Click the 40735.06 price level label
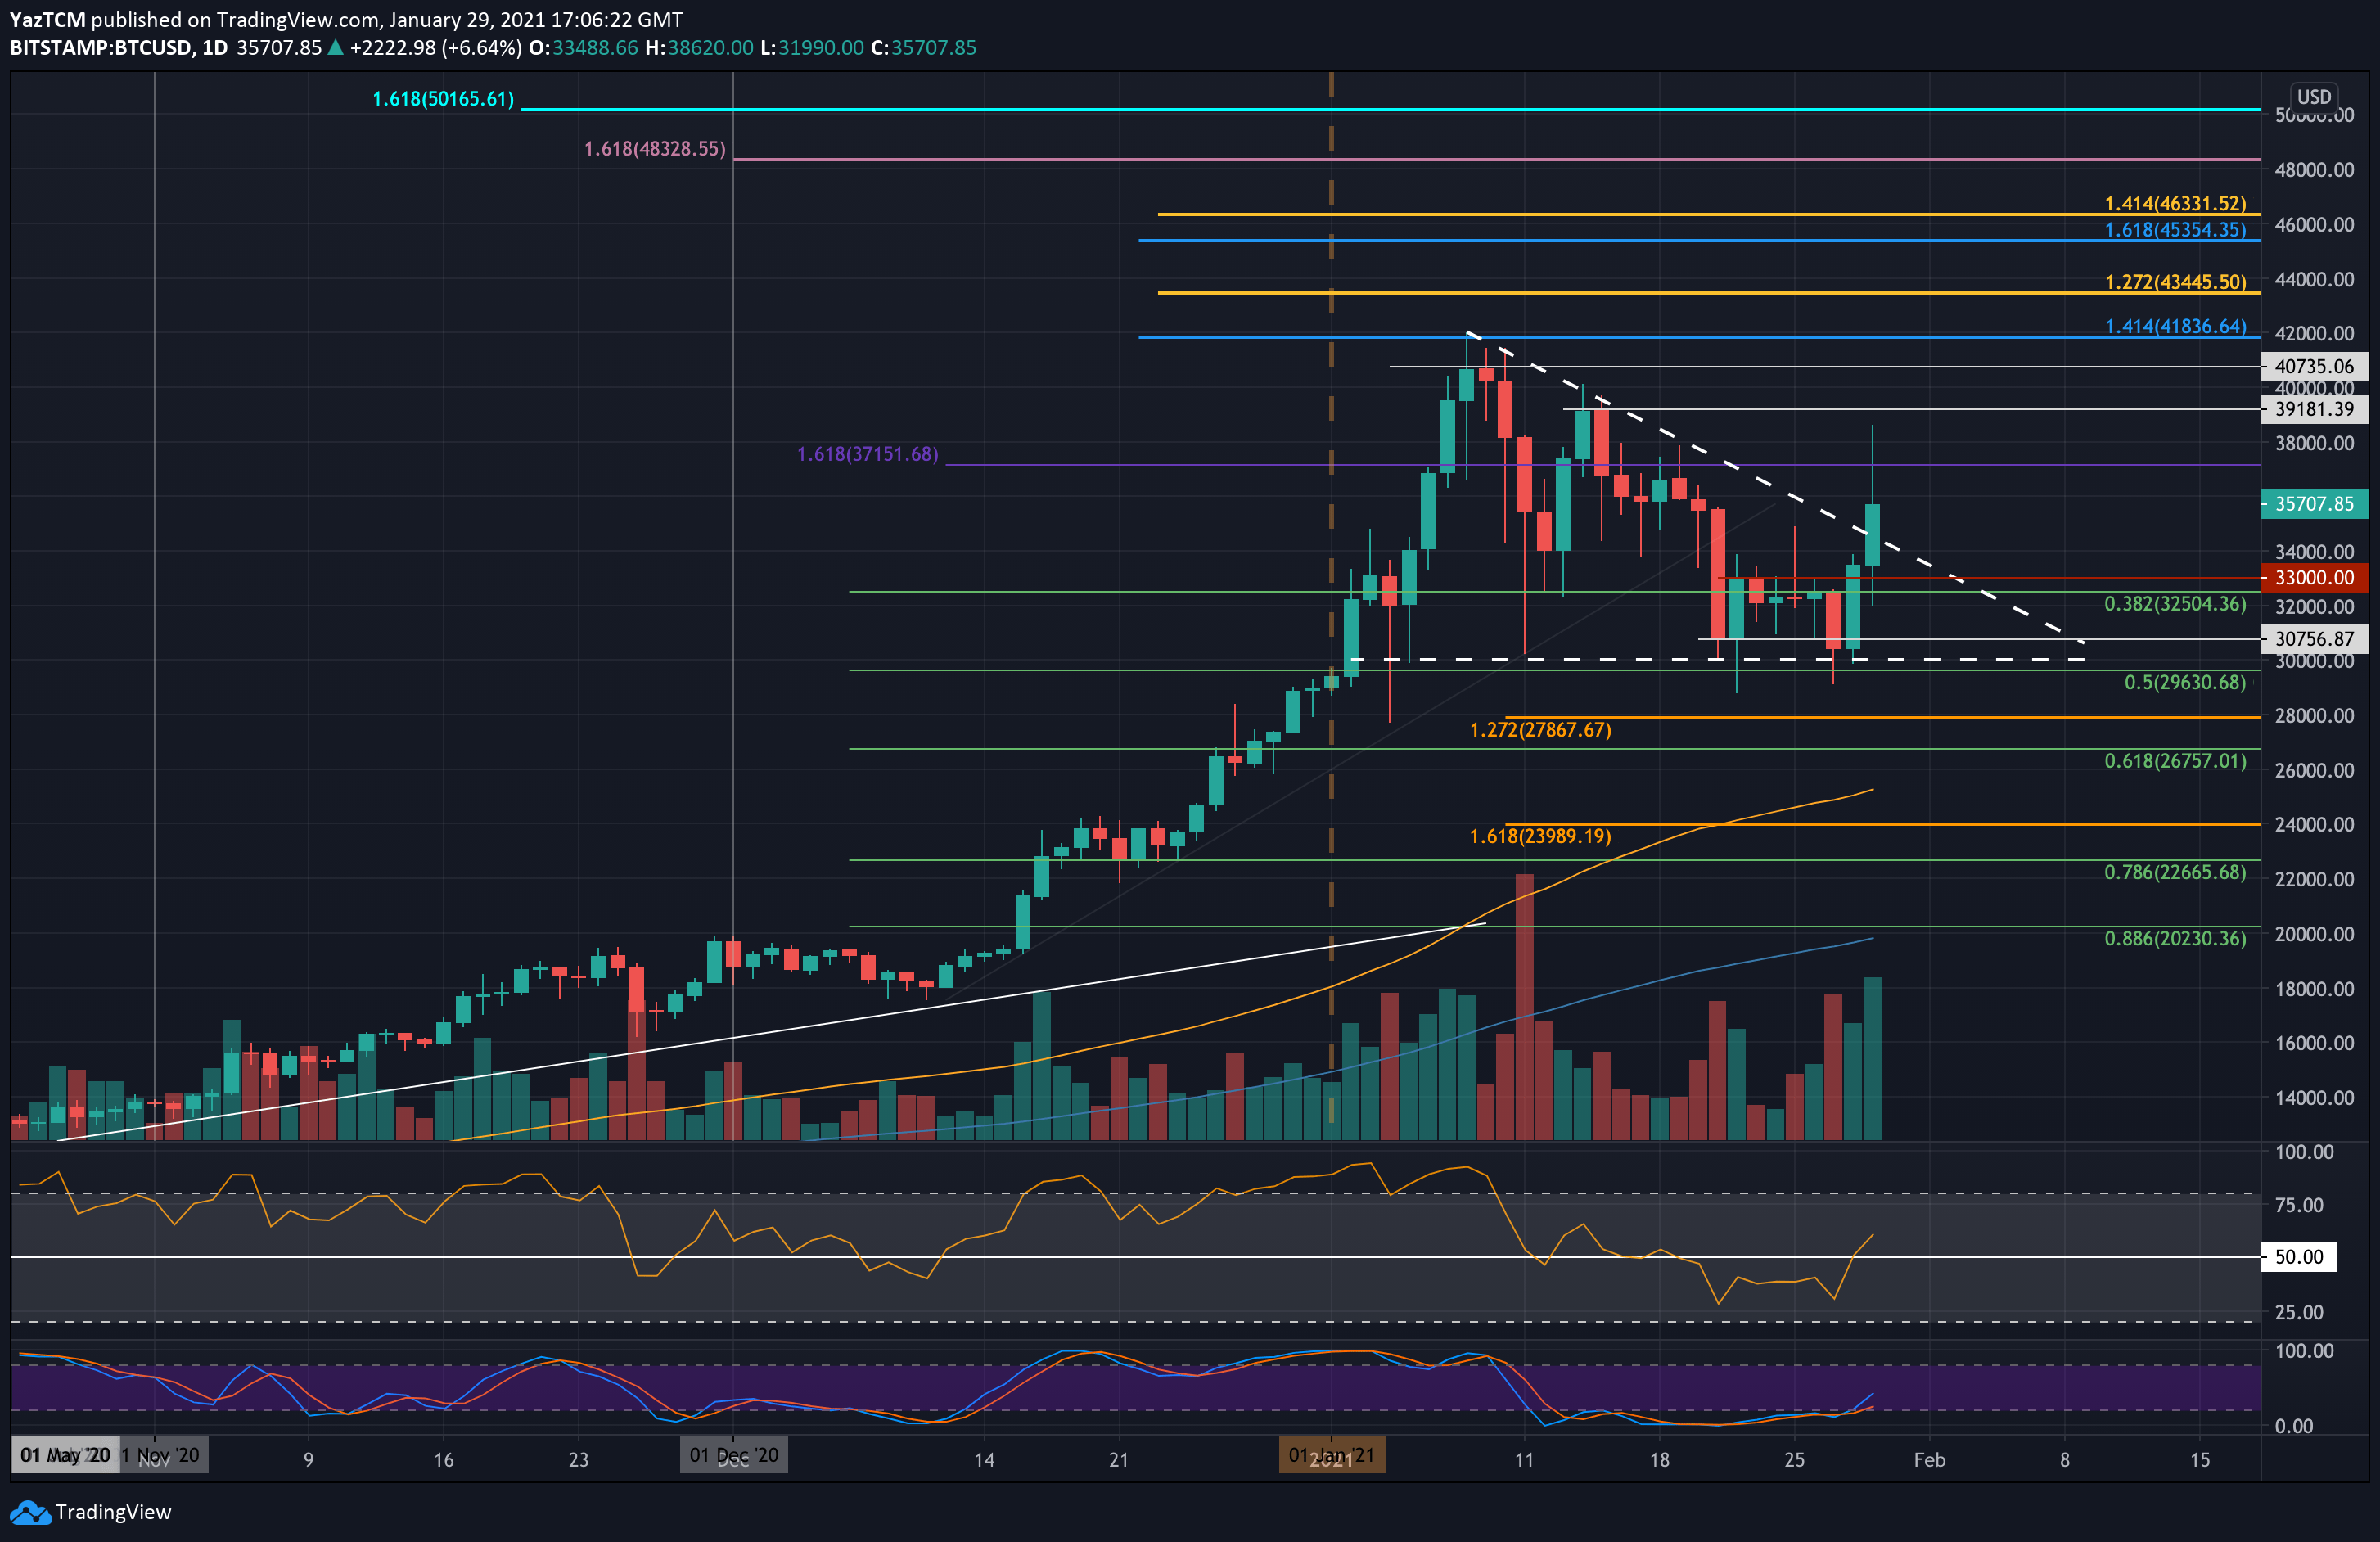 2314,366
